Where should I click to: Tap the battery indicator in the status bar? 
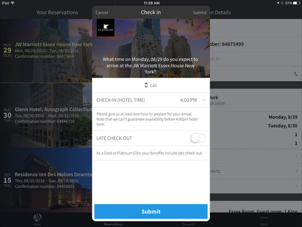click(x=297, y=3)
